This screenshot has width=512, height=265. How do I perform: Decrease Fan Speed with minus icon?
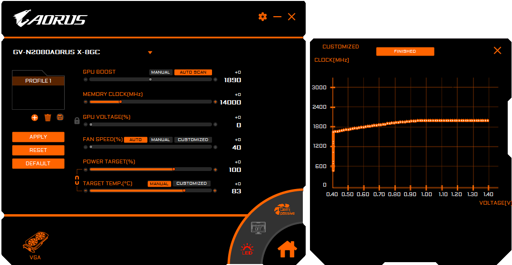[x=86, y=147]
